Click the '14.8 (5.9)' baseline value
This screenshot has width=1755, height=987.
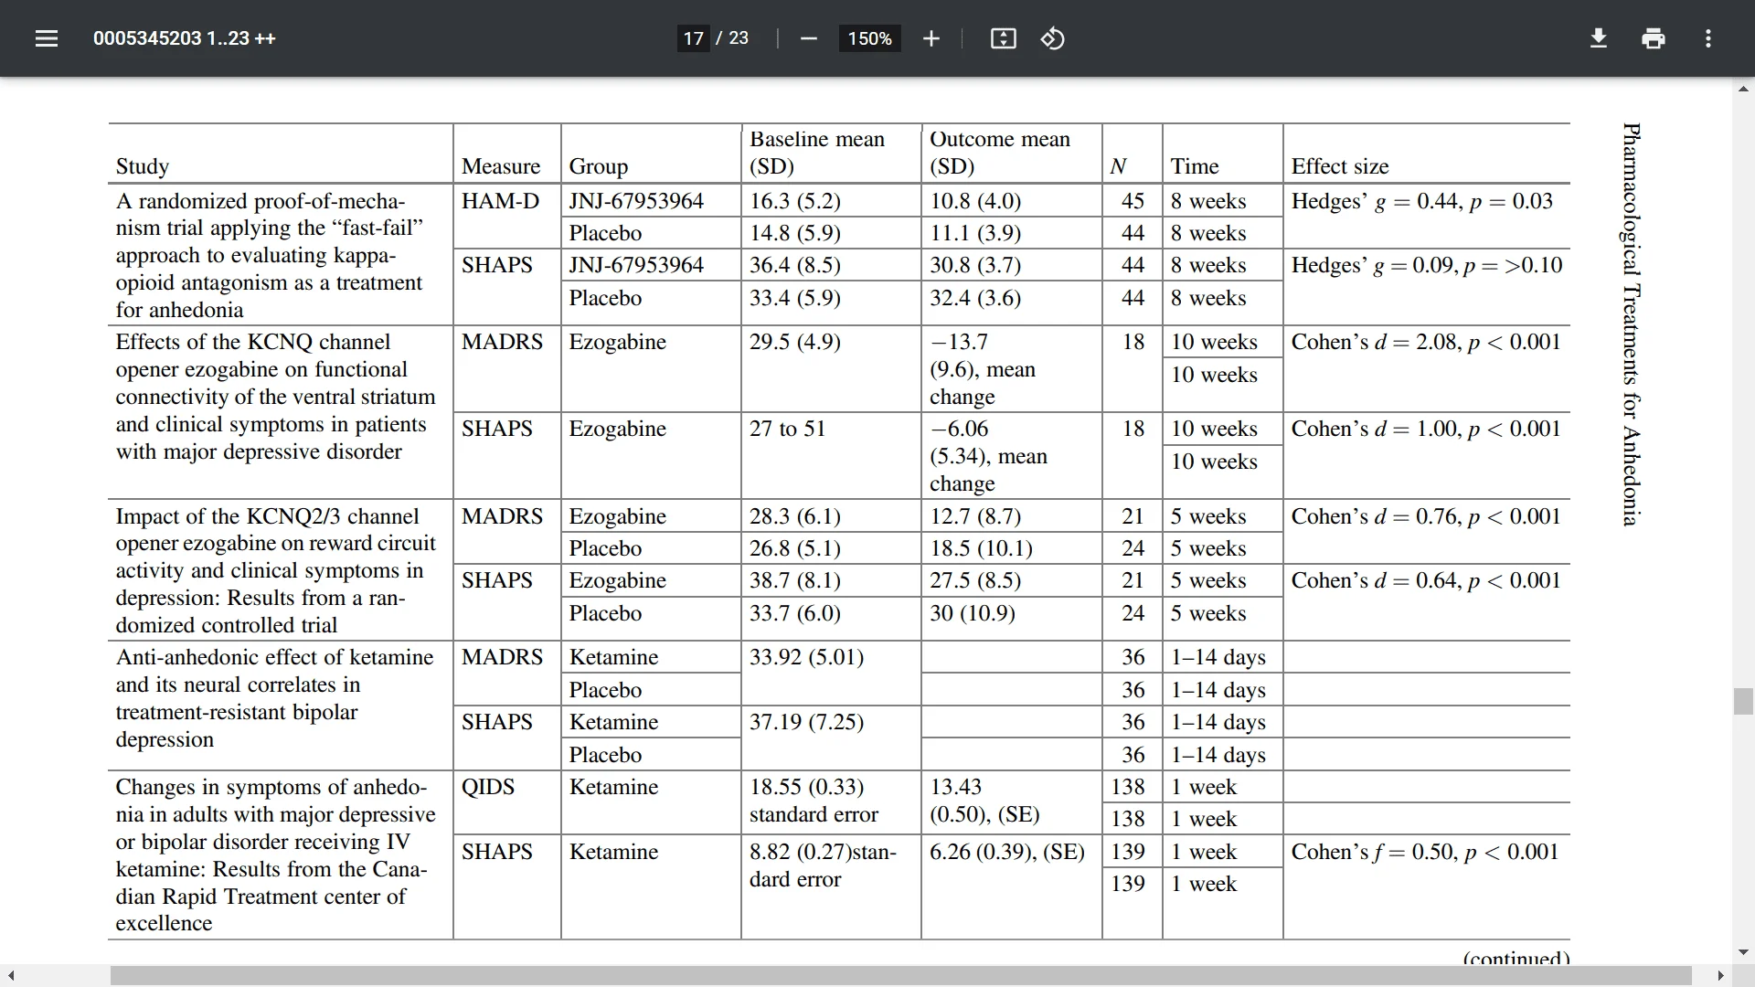point(795,233)
